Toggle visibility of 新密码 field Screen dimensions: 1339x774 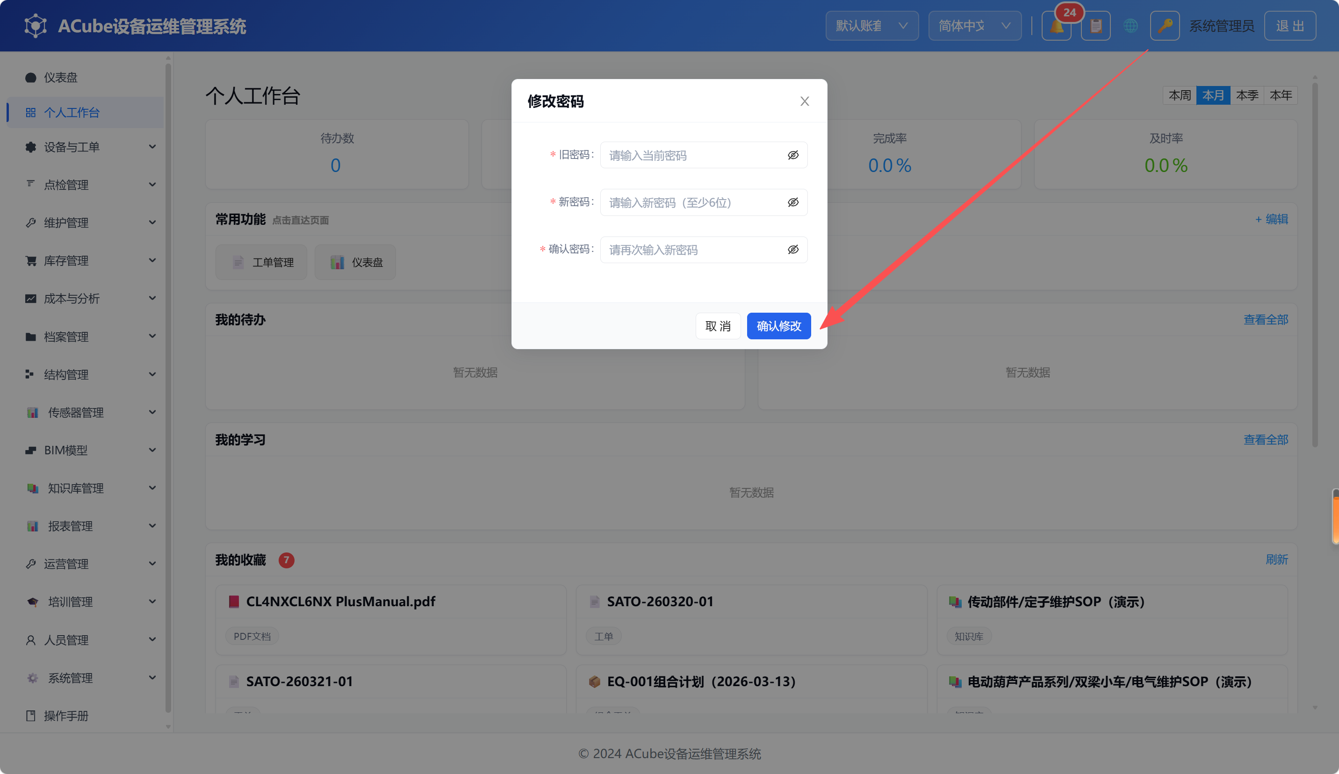793,202
